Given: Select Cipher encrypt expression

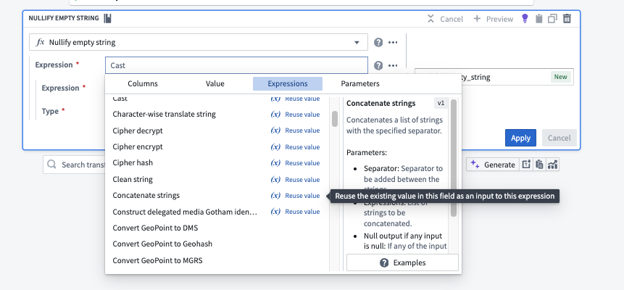Looking at the screenshot, I should pyautogui.click(x=137, y=147).
